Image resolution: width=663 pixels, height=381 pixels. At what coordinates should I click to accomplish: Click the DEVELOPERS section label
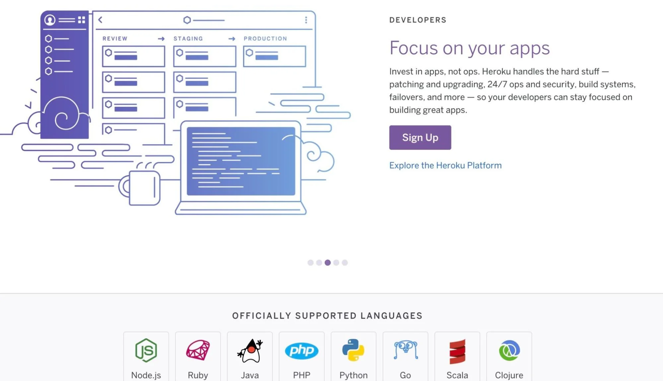(418, 20)
